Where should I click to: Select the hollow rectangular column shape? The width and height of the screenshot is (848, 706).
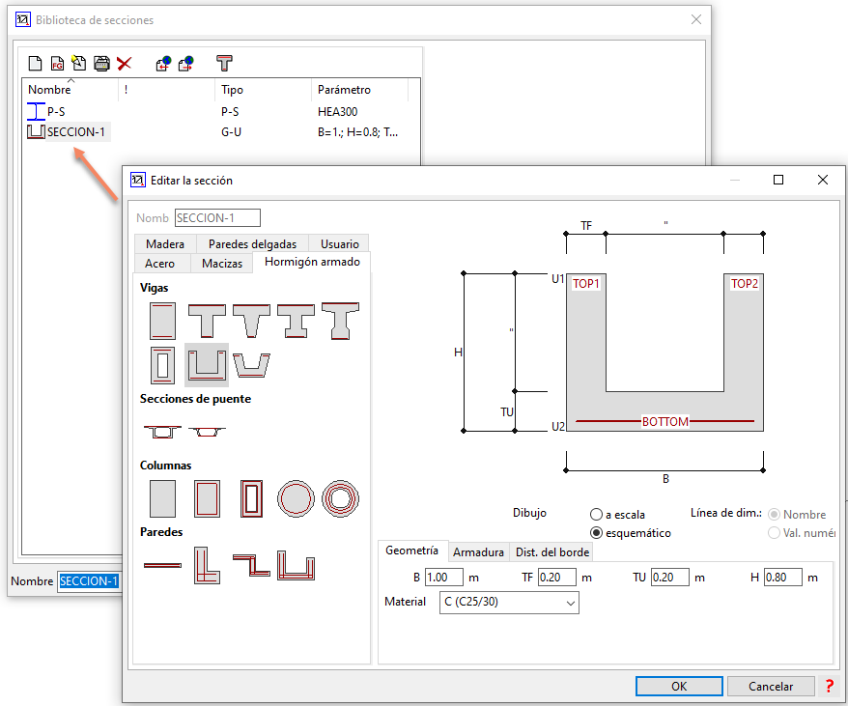[251, 498]
